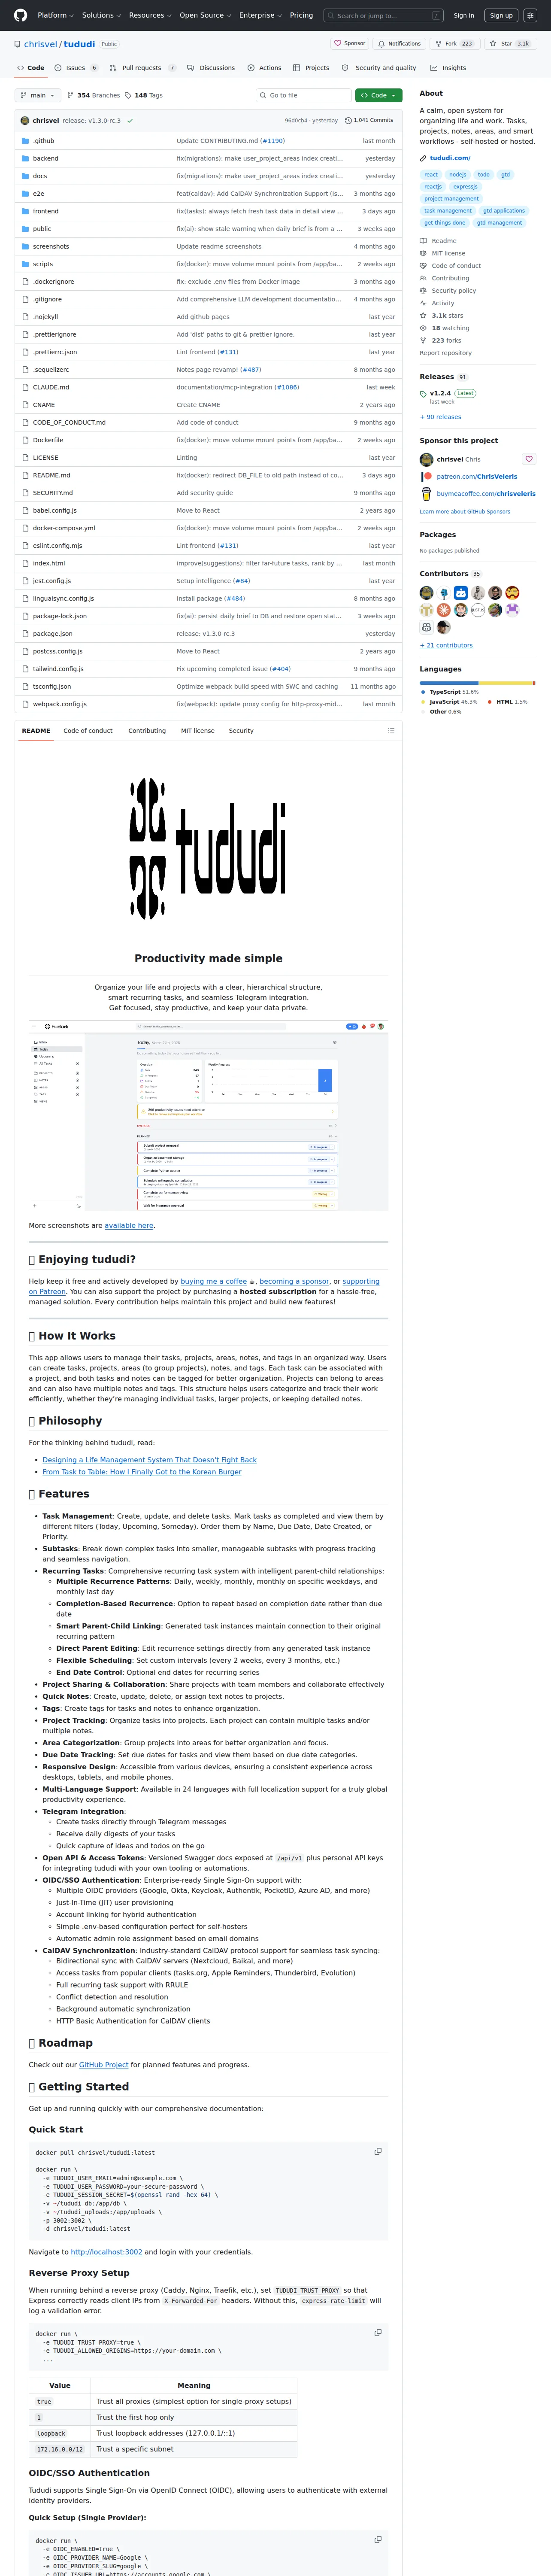
Task: Expand the Resources menu
Action: point(150,15)
